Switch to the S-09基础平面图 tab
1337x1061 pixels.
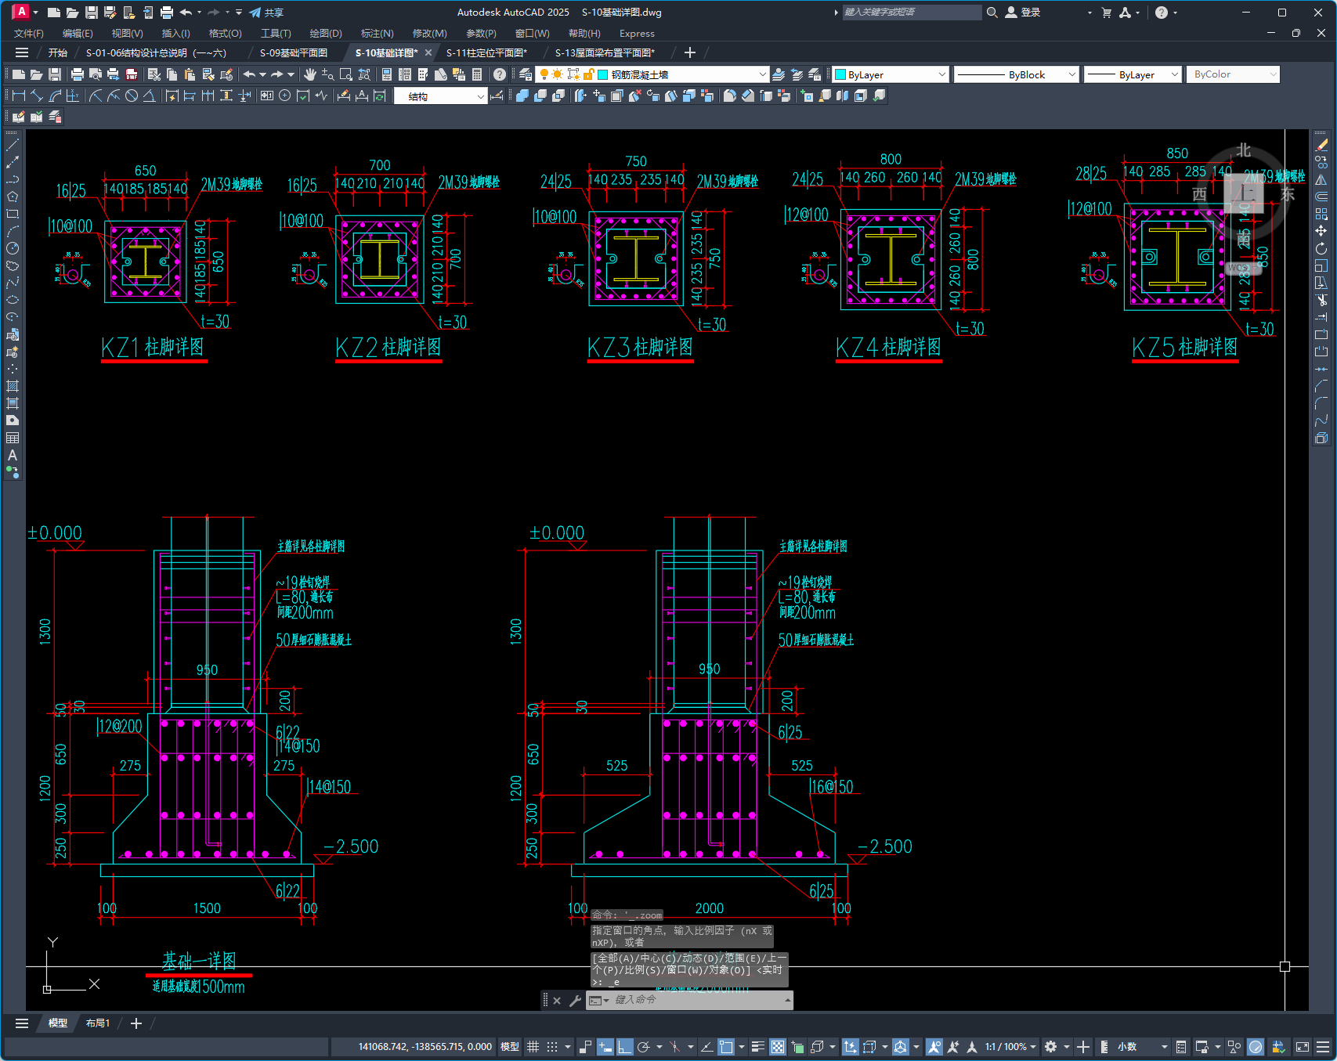coord(294,52)
